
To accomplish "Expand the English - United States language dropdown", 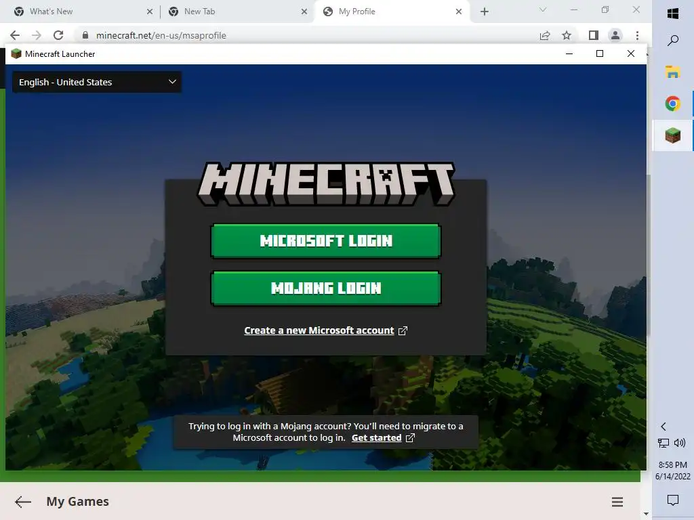I will [x=96, y=82].
